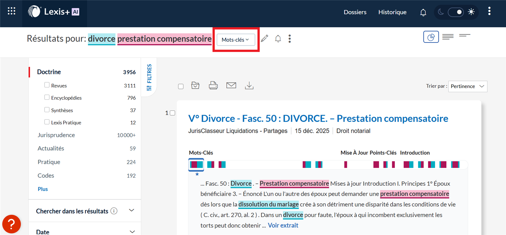Tick the Encyclopédies checkbox

click(47, 97)
